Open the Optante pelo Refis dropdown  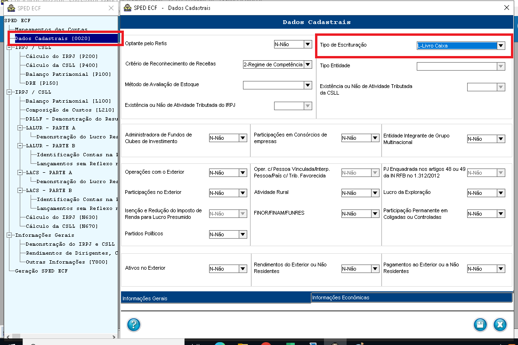308,44
